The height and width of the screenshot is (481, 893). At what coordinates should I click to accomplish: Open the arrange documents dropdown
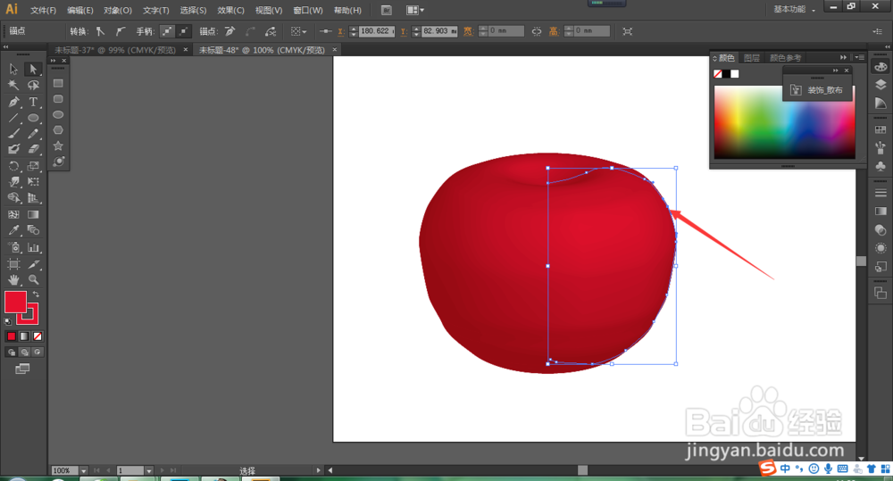[x=415, y=10]
